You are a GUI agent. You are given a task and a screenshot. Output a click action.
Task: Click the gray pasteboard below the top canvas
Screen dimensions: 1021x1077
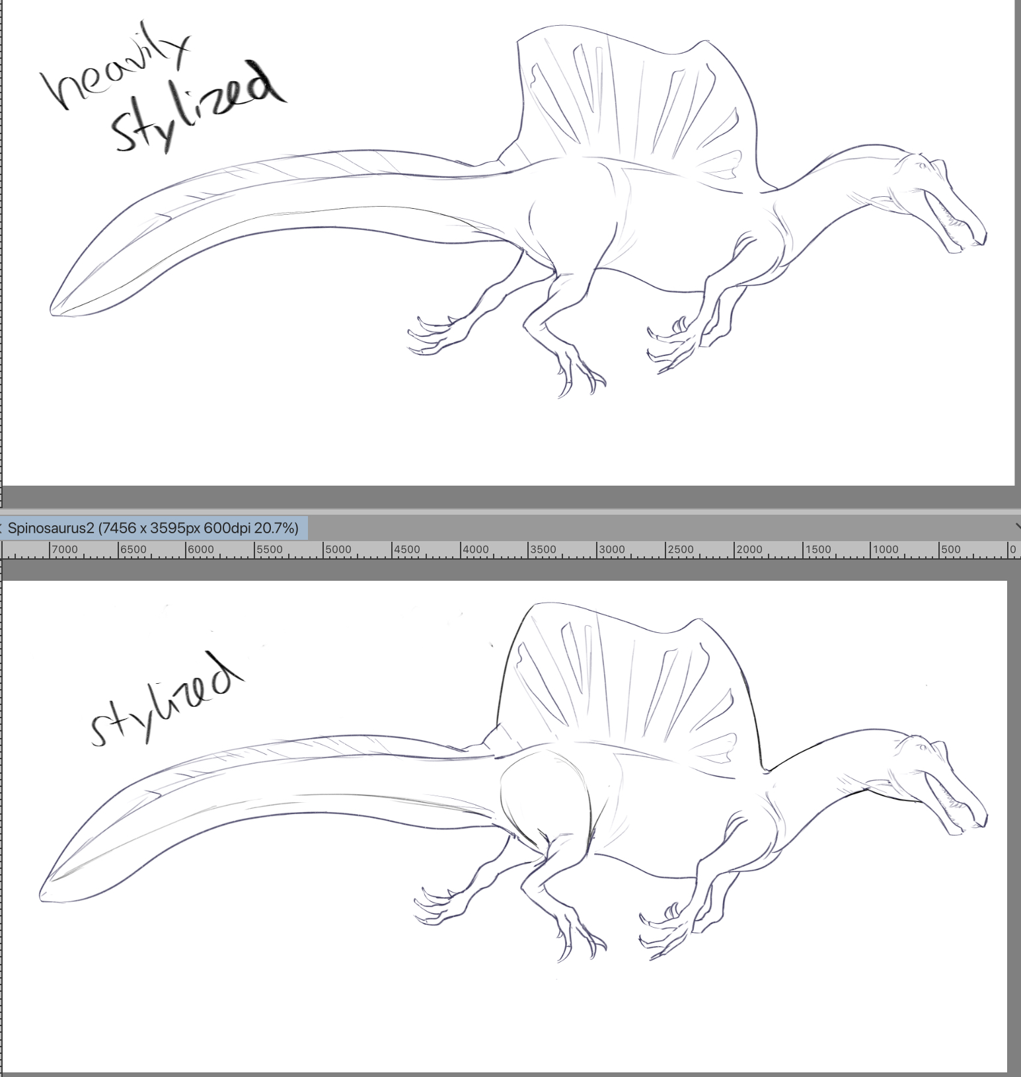(510, 496)
